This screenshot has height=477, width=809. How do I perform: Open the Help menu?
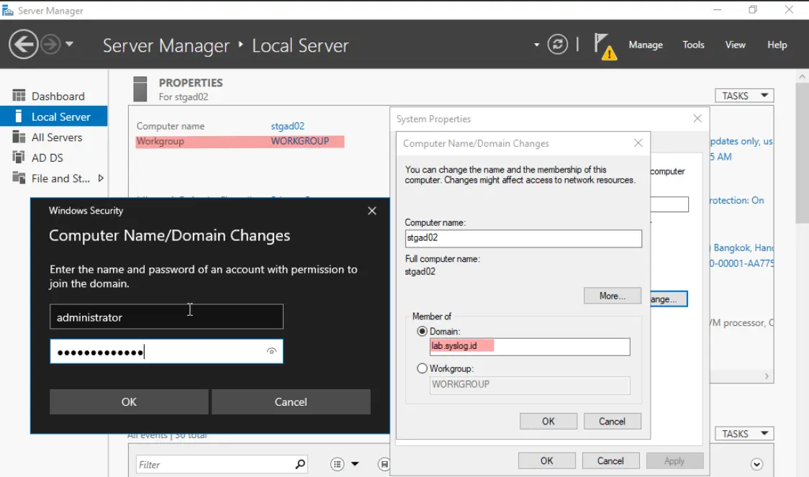777,45
